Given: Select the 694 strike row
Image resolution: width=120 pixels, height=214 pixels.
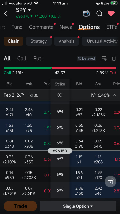Looking at the screenshot, I should point(60,112).
